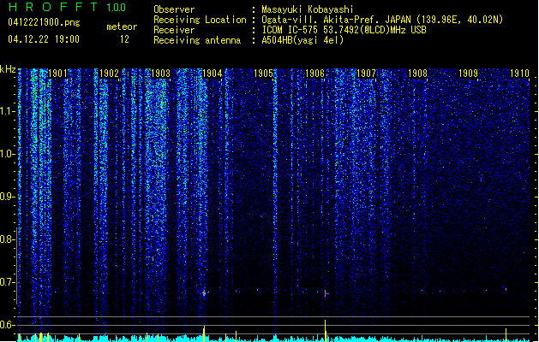Click the 1906 time marker
Screen dimensions: 539x342
click(x=314, y=73)
